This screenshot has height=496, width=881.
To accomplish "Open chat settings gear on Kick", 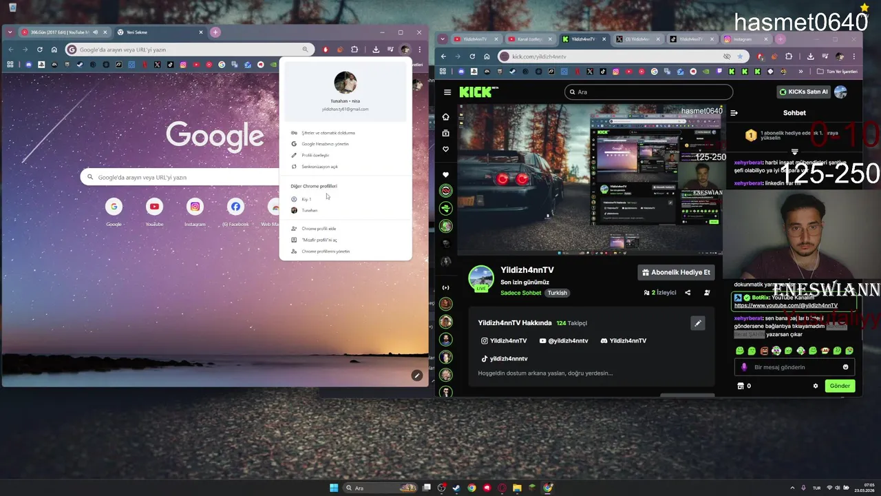I will click(x=816, y=386).
